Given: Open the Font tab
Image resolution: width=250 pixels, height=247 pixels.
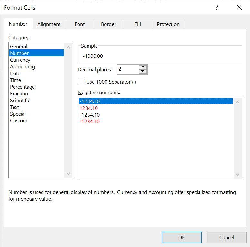Looking at the screenshot, I should 79,24.
